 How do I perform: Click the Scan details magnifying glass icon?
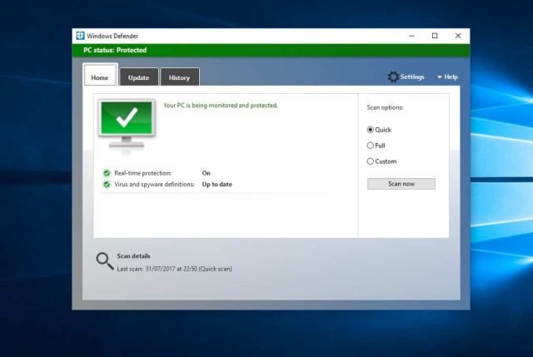pos(105,261)
